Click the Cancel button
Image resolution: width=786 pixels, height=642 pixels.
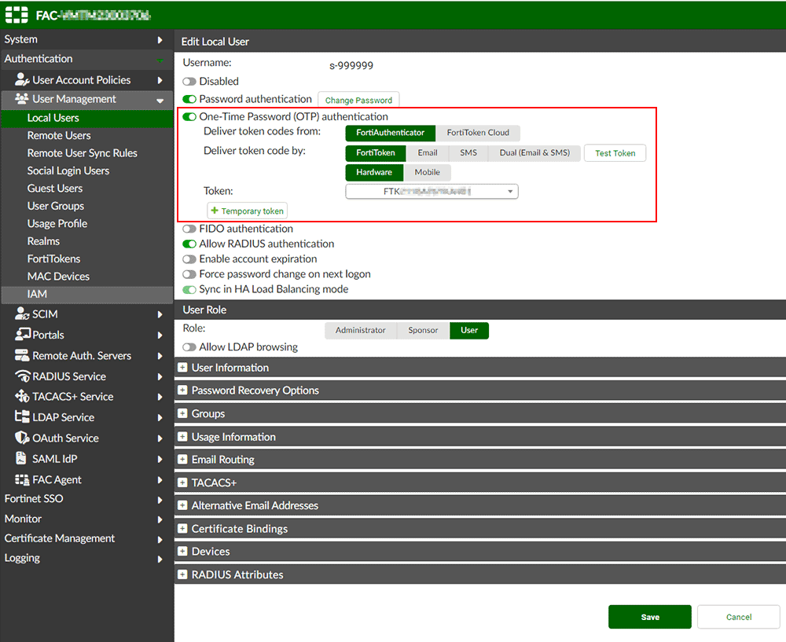tap(738, 617)
